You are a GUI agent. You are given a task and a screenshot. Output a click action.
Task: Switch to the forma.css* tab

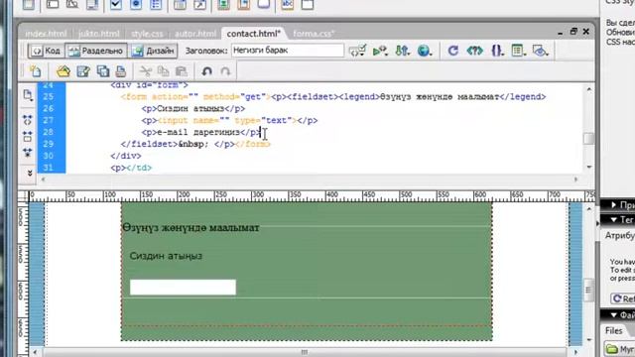314,34
